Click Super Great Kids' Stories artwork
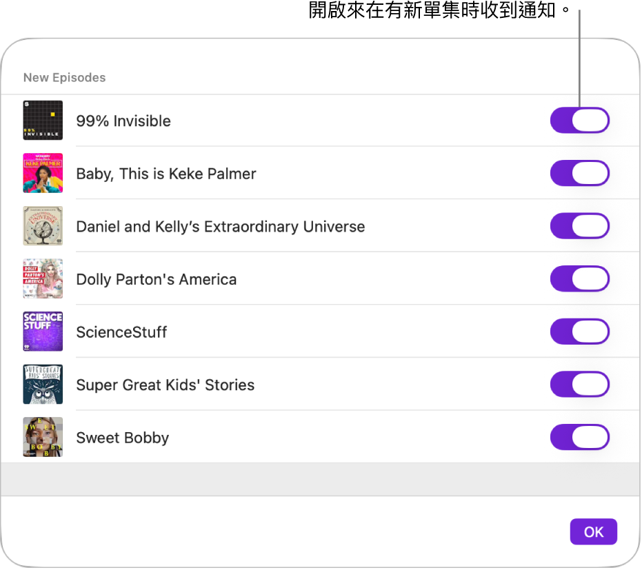The height and width of the screenshot is (570, 642). point(43,385)
